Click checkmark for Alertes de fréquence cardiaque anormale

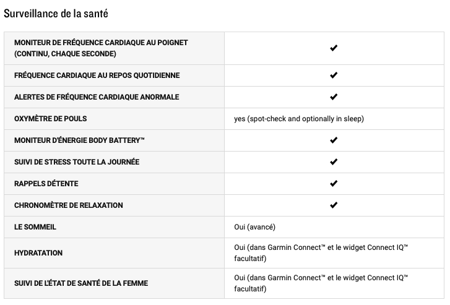click(334, 97)
